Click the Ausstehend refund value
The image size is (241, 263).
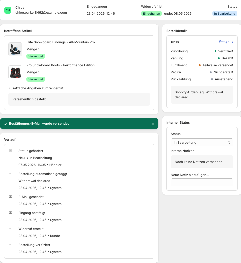point(224,79)
